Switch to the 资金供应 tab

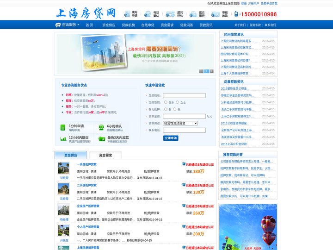tap(71, 155)
